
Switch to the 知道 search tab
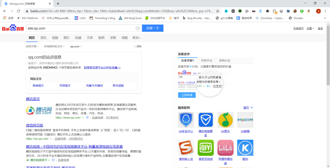tap(78, 38)
